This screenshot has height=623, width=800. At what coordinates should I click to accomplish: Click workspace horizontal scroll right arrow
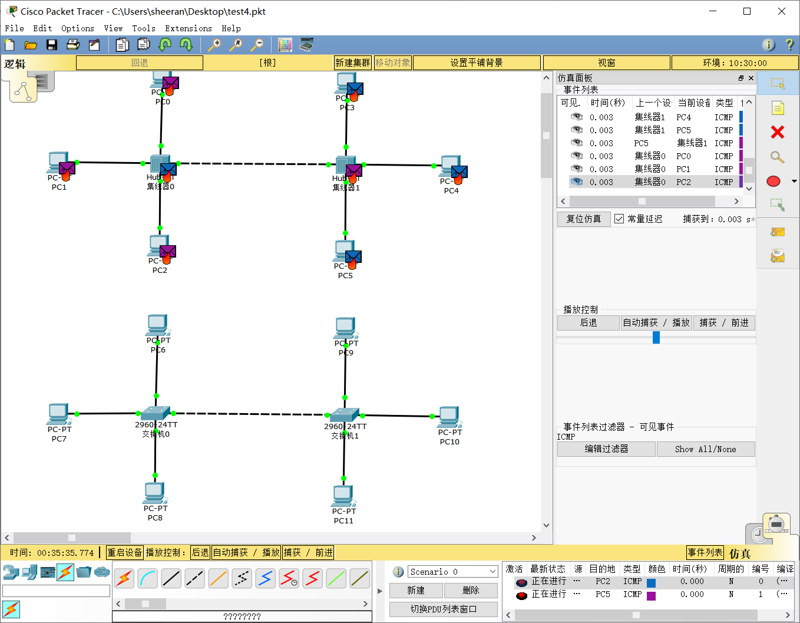click(534, 538)
